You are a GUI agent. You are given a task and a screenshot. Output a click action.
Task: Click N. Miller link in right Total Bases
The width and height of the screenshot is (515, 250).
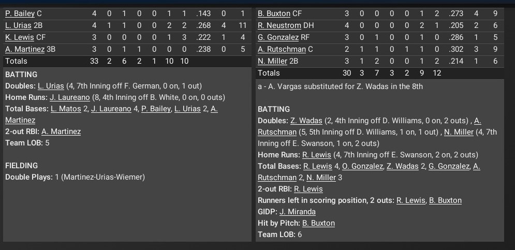(321, 178)
